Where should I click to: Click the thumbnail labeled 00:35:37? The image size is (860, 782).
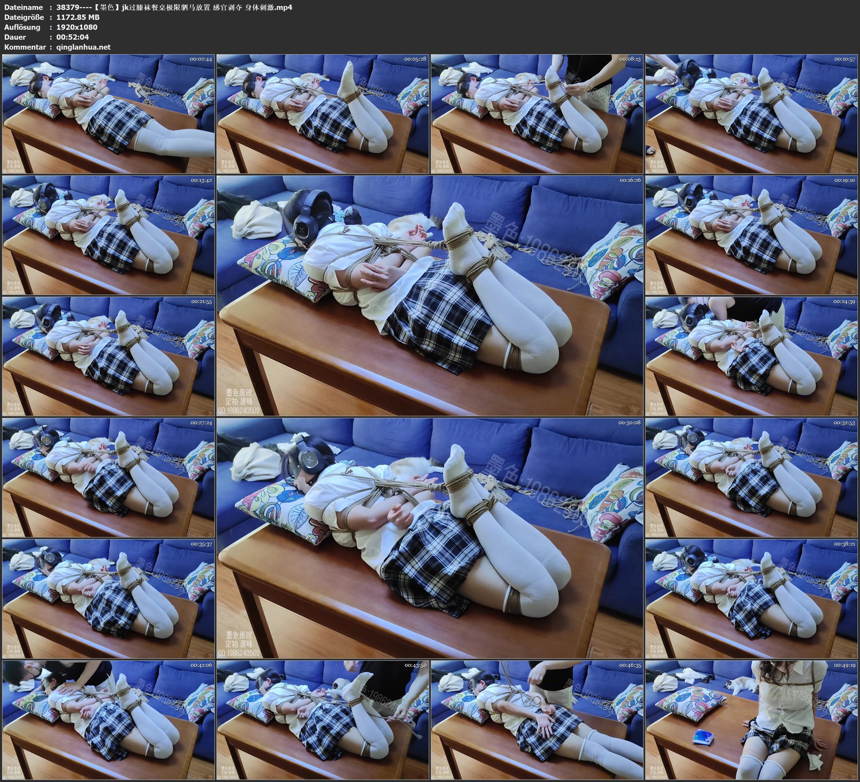tap(108, 599)
